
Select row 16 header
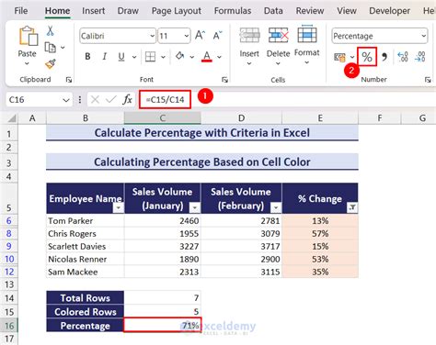click(x=9, y=326)
